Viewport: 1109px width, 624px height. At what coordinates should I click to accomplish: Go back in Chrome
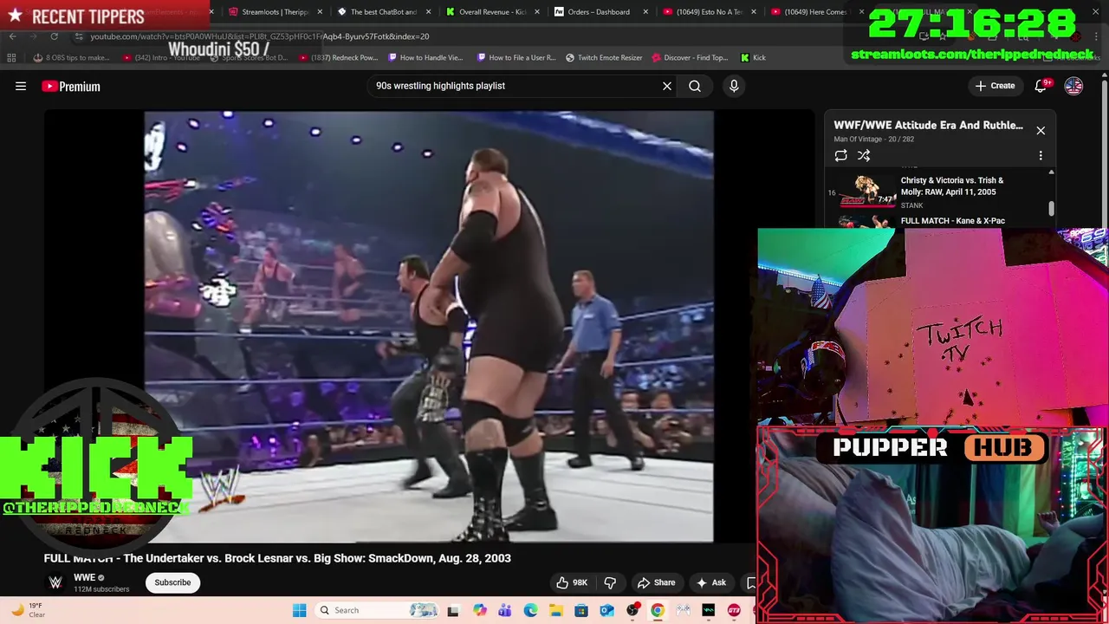[x=12, y=36]
